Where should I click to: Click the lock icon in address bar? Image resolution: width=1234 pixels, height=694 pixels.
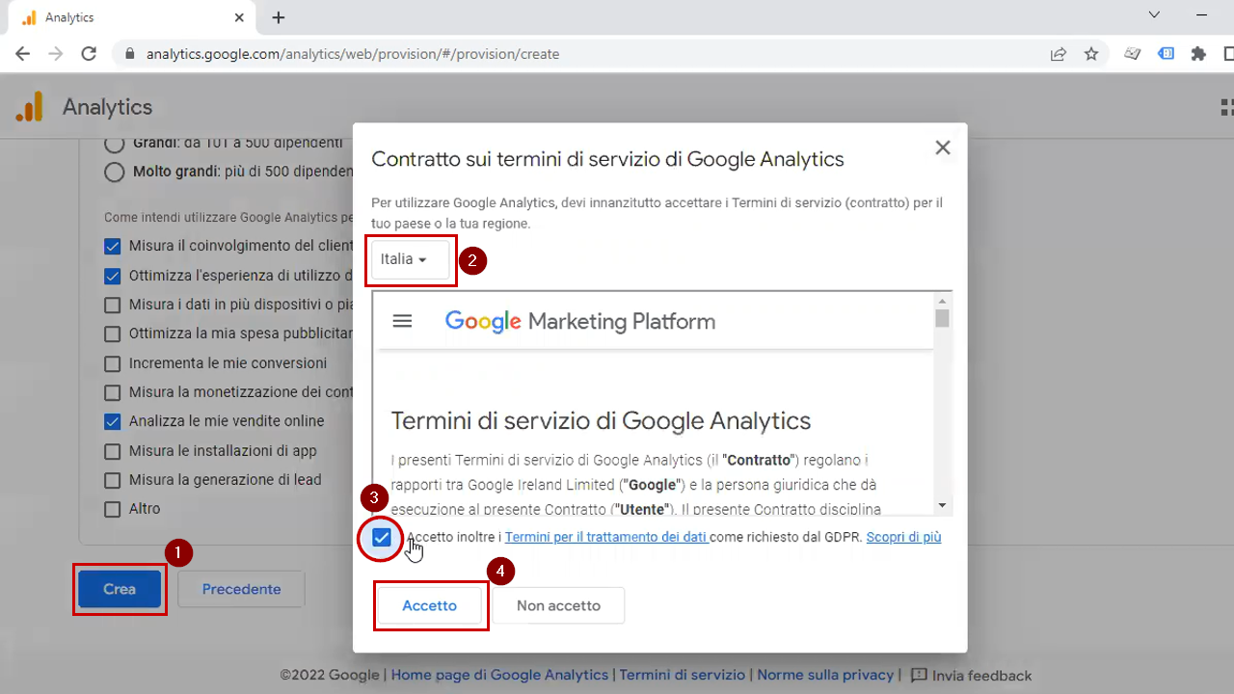(130, 54)
